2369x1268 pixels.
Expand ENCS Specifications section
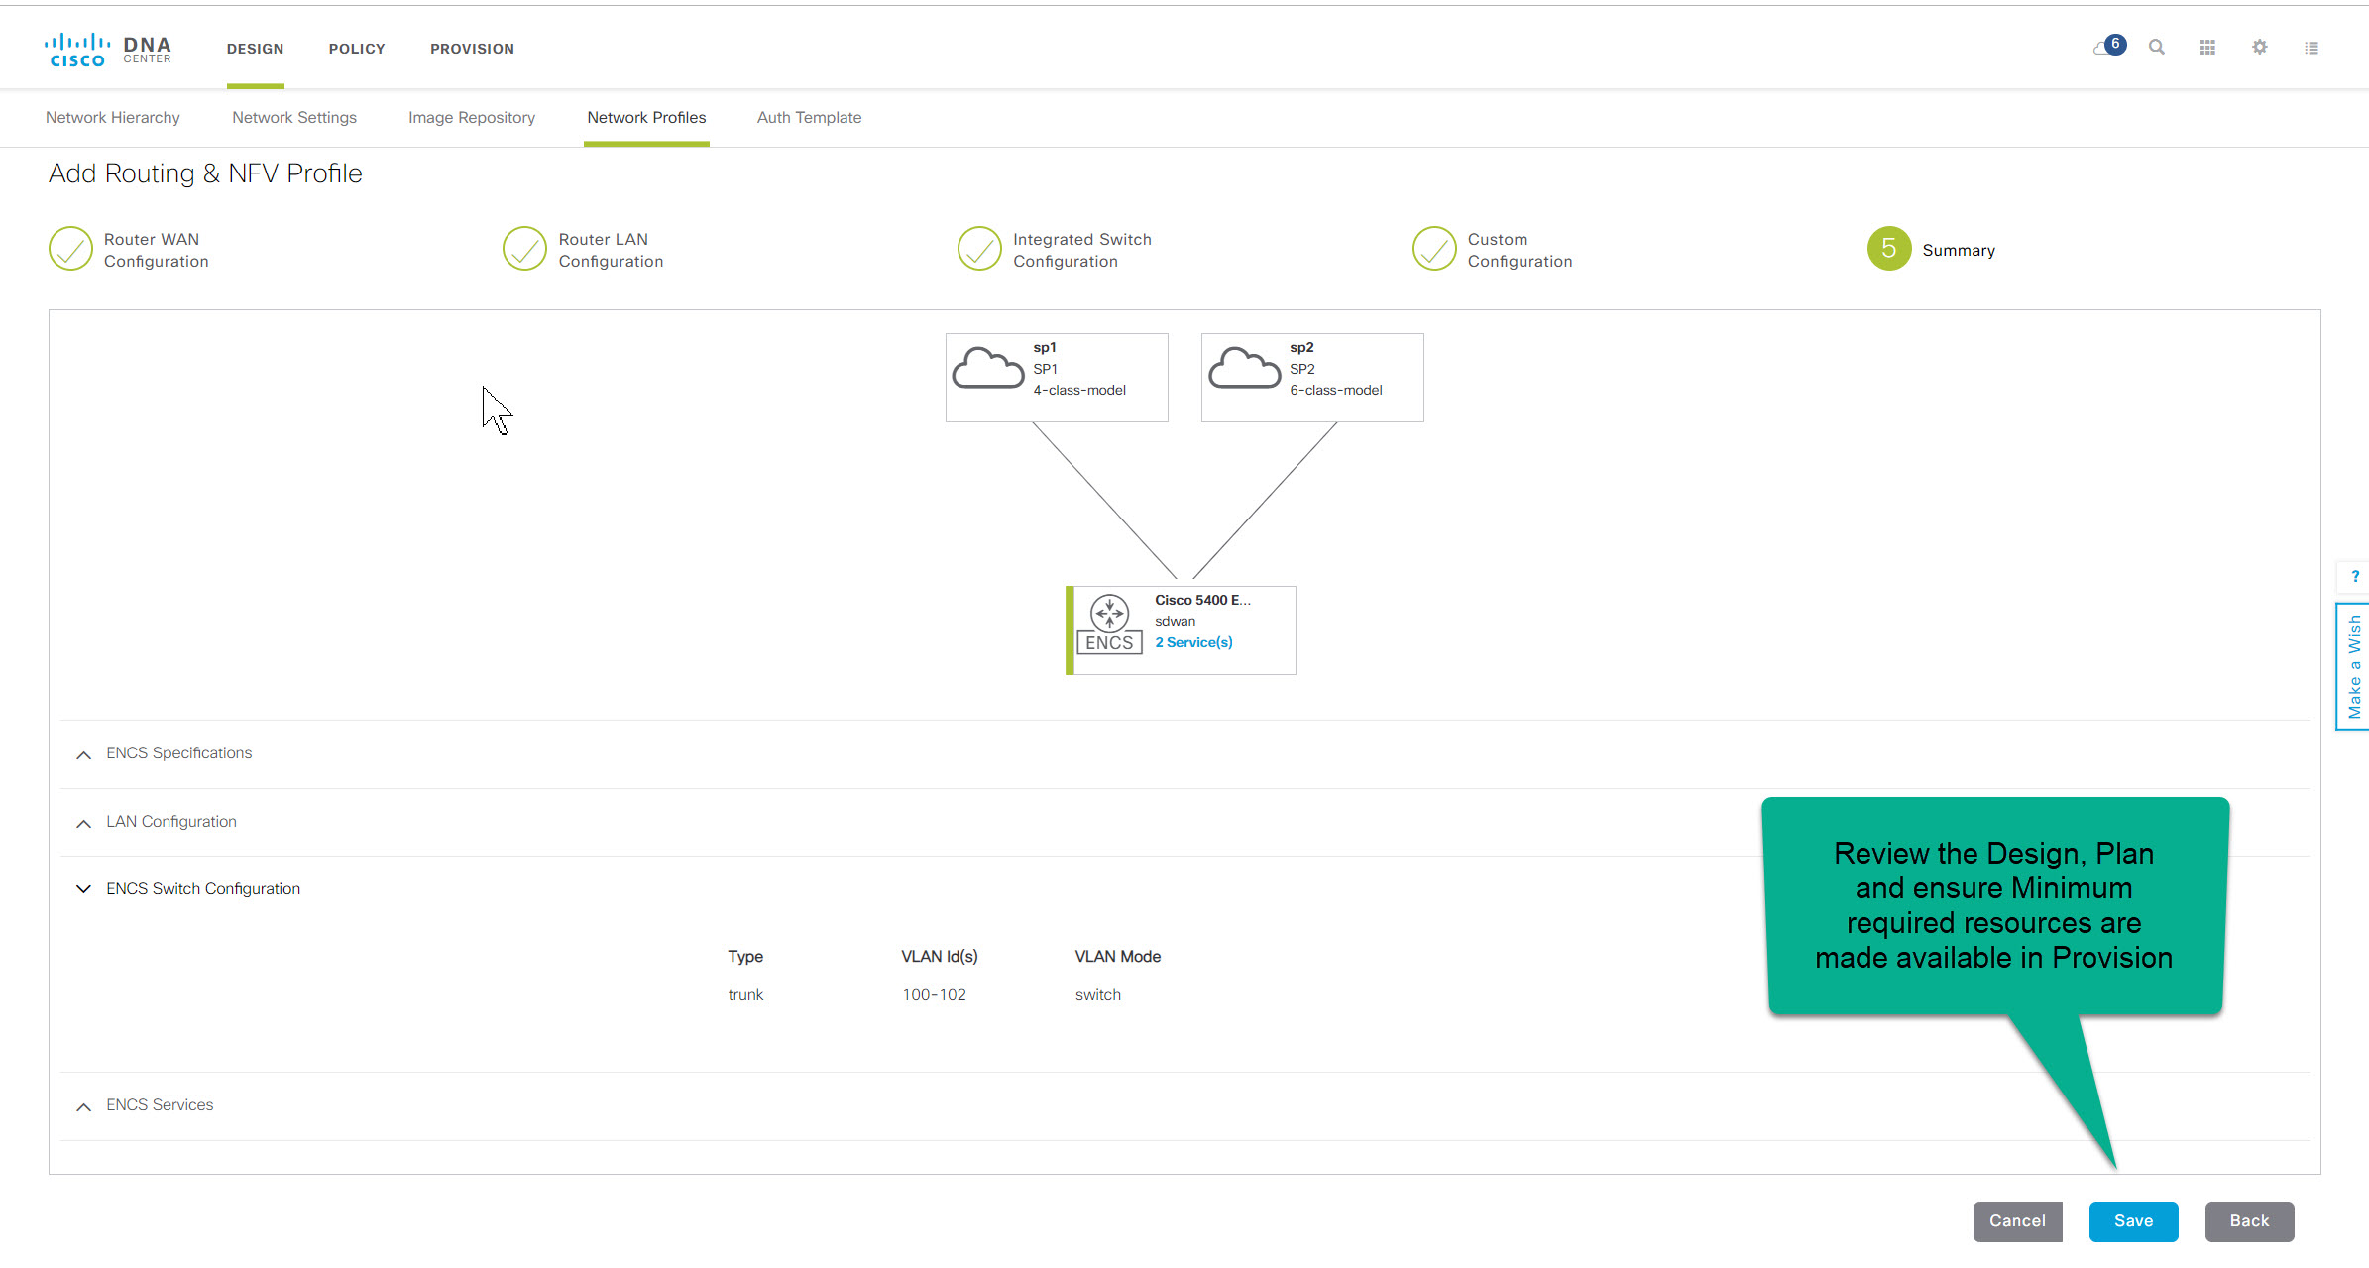(84, 754)
